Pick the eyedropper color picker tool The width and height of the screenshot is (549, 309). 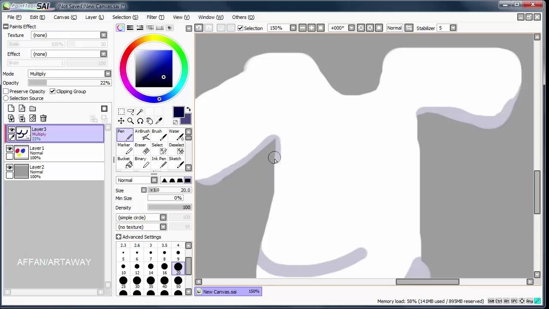pos(159,121)
